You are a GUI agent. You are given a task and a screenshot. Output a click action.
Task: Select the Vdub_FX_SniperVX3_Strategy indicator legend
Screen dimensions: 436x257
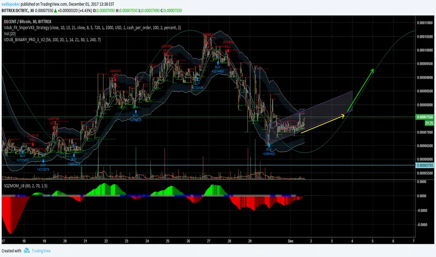click(92, 28)
